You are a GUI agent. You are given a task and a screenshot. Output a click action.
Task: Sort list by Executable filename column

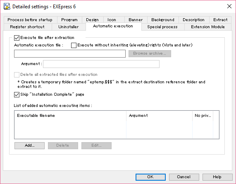tap(70, 116)
